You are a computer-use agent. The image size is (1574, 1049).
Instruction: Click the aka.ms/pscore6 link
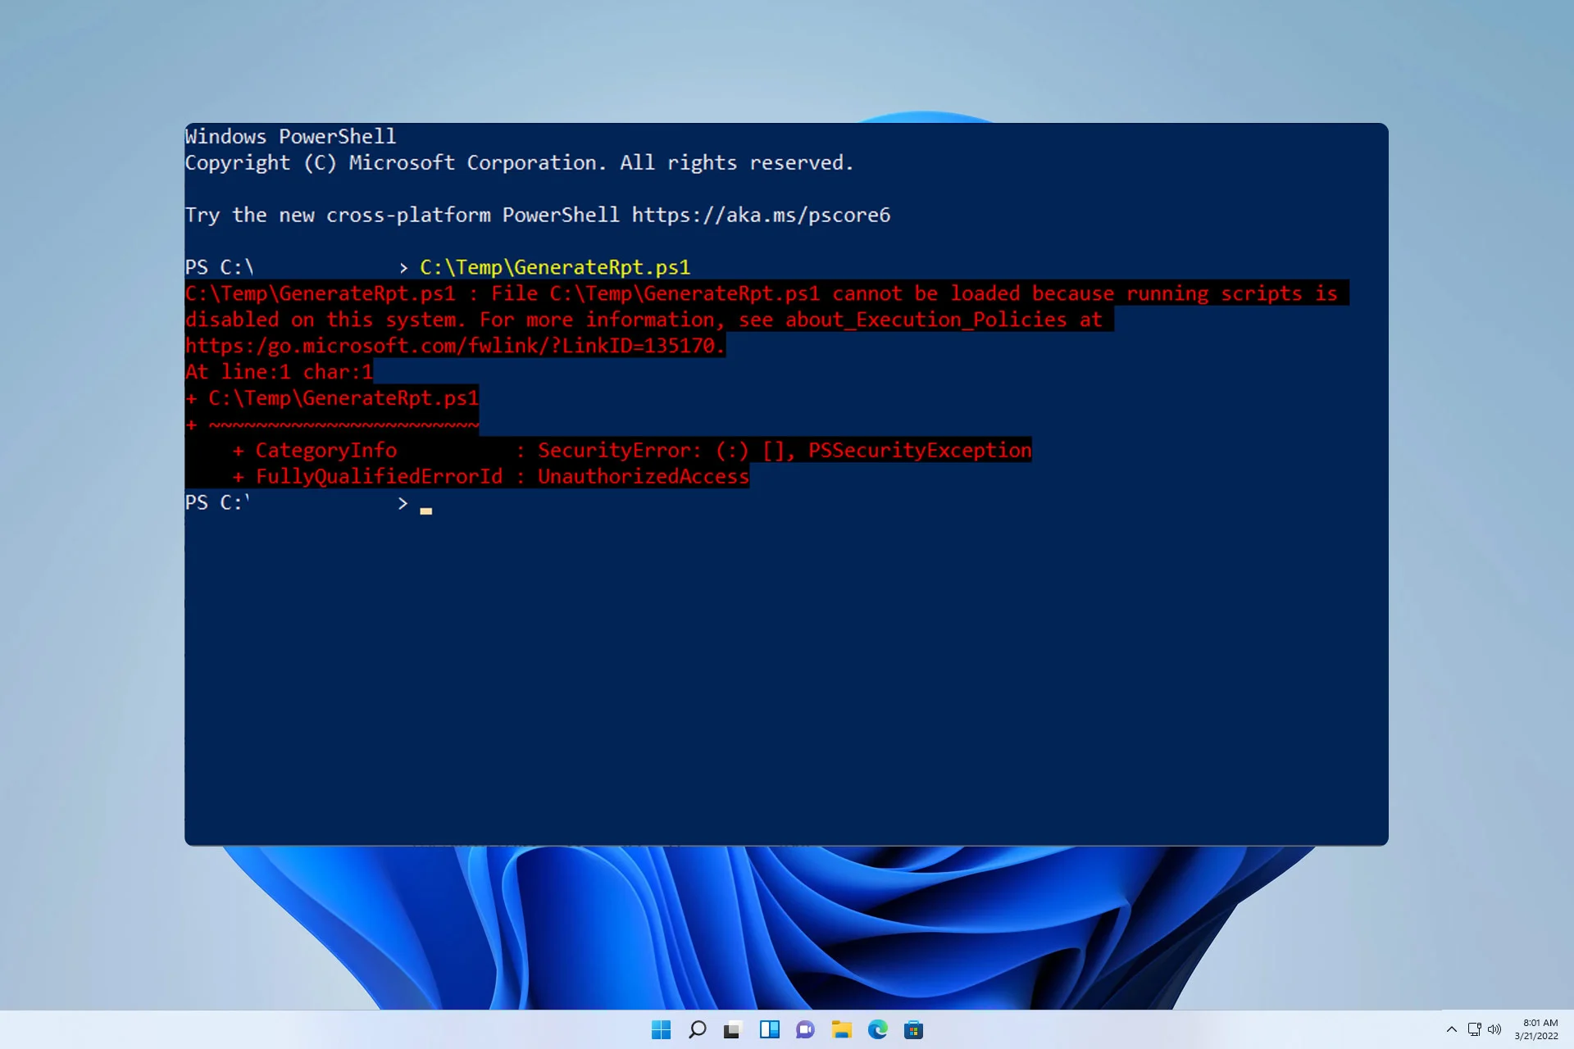tap(761, 215)
